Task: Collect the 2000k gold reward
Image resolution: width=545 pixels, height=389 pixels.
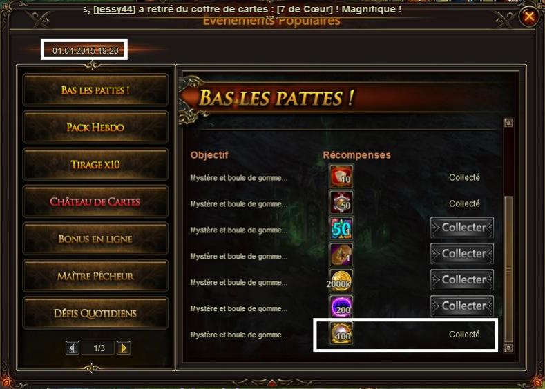Action: click(462, 280)
